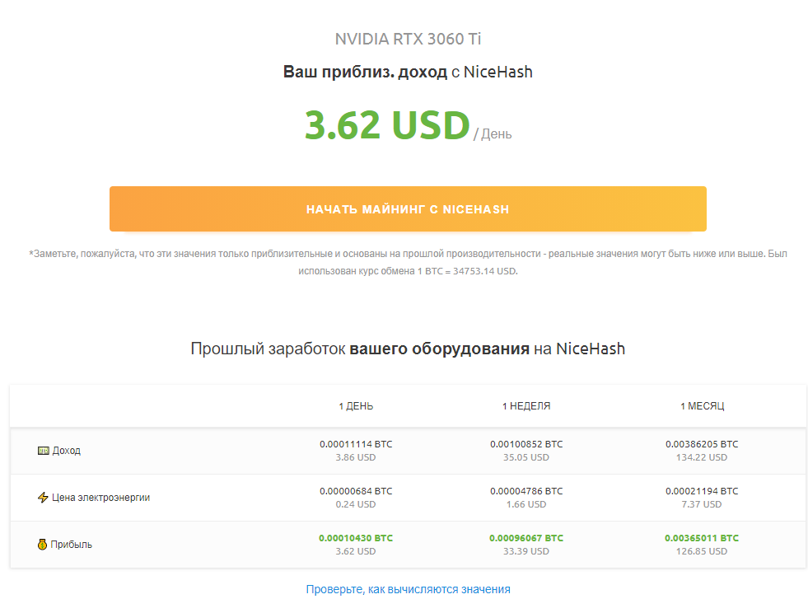
Task: Click the 134.22 USD monthly income value
Action: (702, 457)
